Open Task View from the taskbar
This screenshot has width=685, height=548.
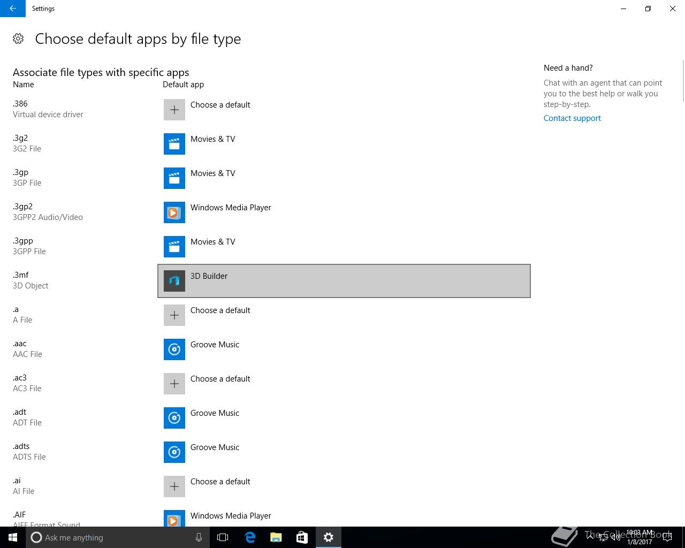(223, 537)
